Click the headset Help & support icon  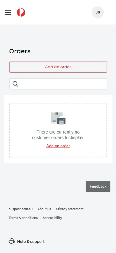click(x=12, y=242)
